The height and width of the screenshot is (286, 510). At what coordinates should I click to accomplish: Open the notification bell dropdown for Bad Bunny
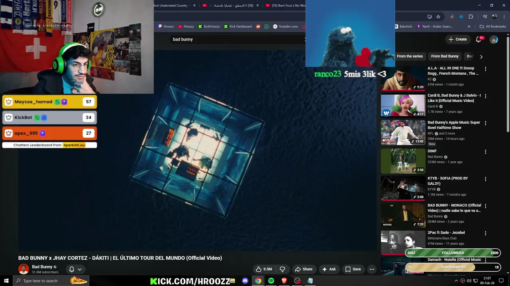point(75,269)
